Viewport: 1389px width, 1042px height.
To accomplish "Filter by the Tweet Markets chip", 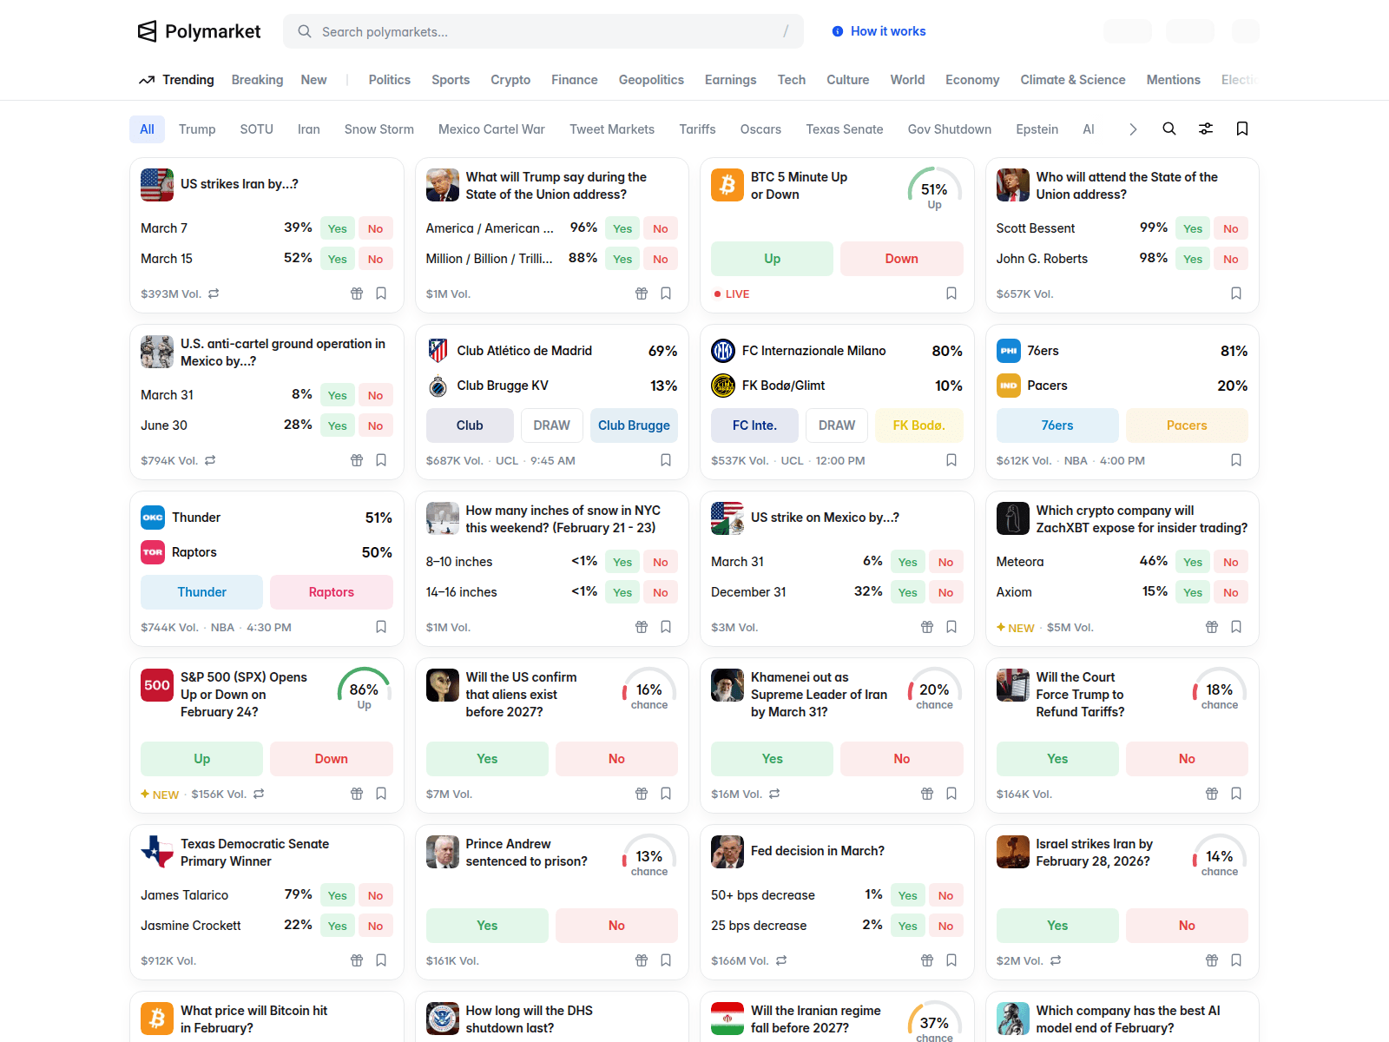I will (x=612, y=129).
